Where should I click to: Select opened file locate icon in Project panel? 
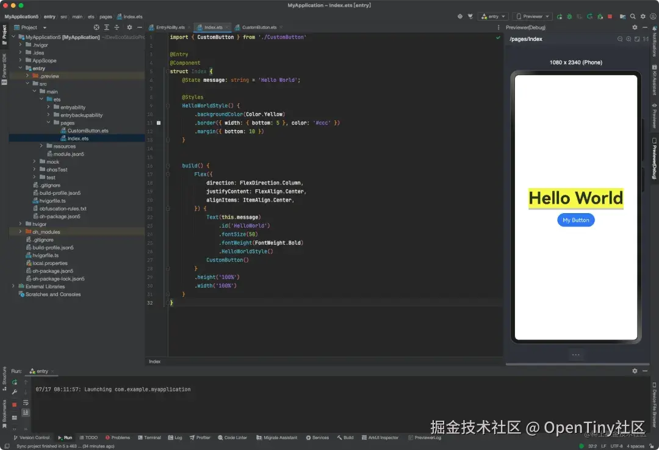point(96,27)
